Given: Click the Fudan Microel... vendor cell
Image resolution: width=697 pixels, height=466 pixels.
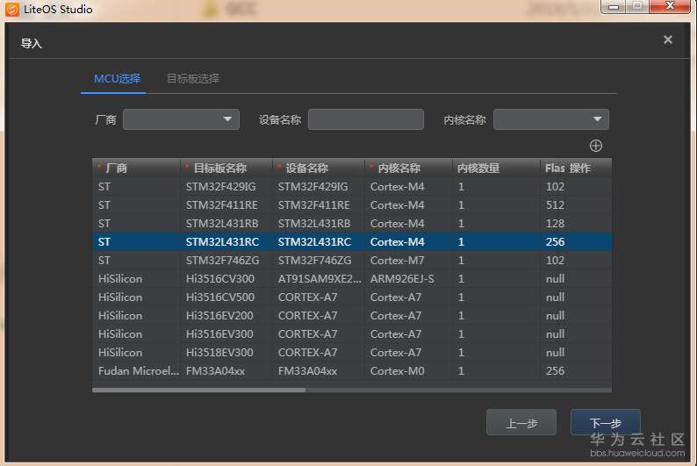Looking at the screenshot, I should 138,371.
